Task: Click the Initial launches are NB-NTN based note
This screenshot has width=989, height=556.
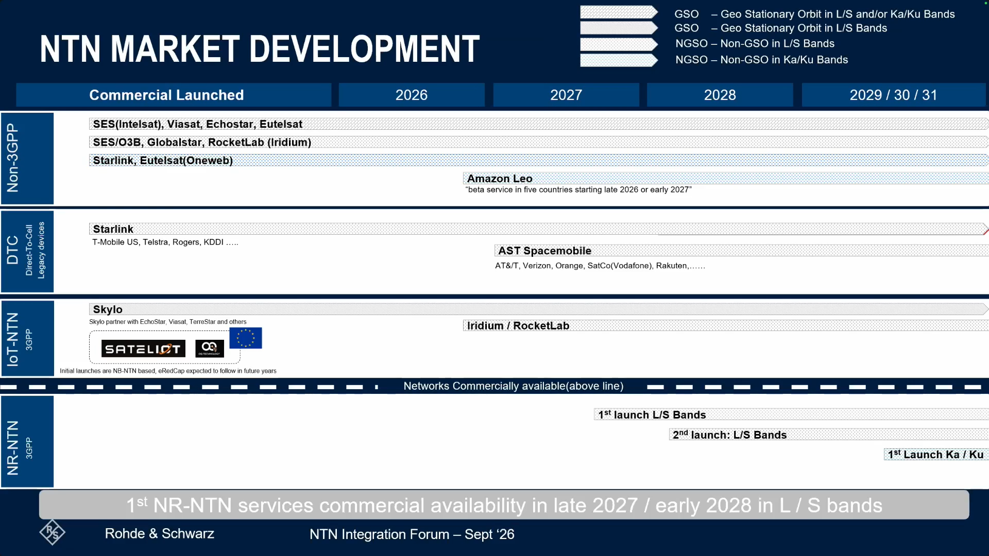Action: click(168, 371)
